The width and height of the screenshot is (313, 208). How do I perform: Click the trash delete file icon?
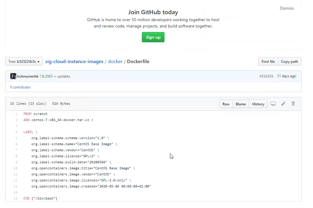click(293, 104)
